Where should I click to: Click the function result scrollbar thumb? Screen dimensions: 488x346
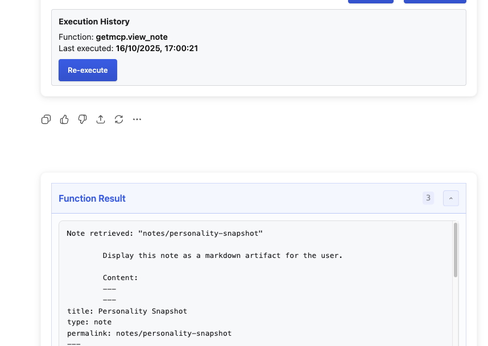pos(456,250)
